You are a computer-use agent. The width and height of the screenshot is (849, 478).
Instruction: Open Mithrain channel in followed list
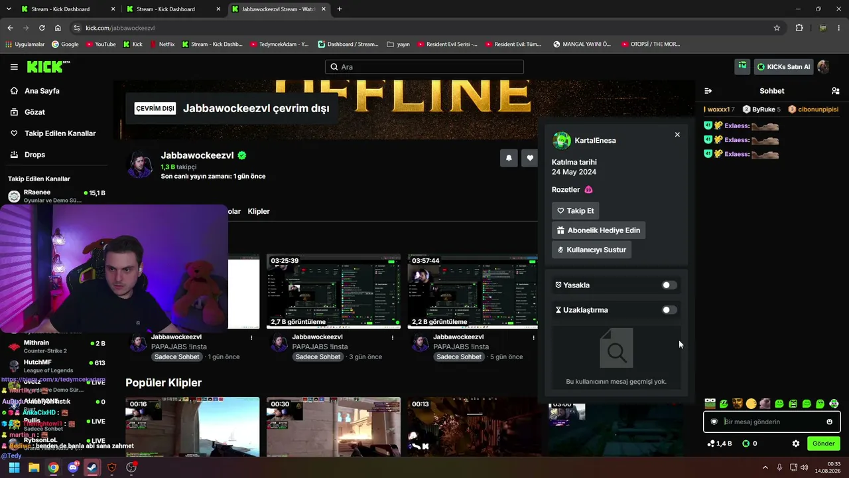click(x=56, y=347)
